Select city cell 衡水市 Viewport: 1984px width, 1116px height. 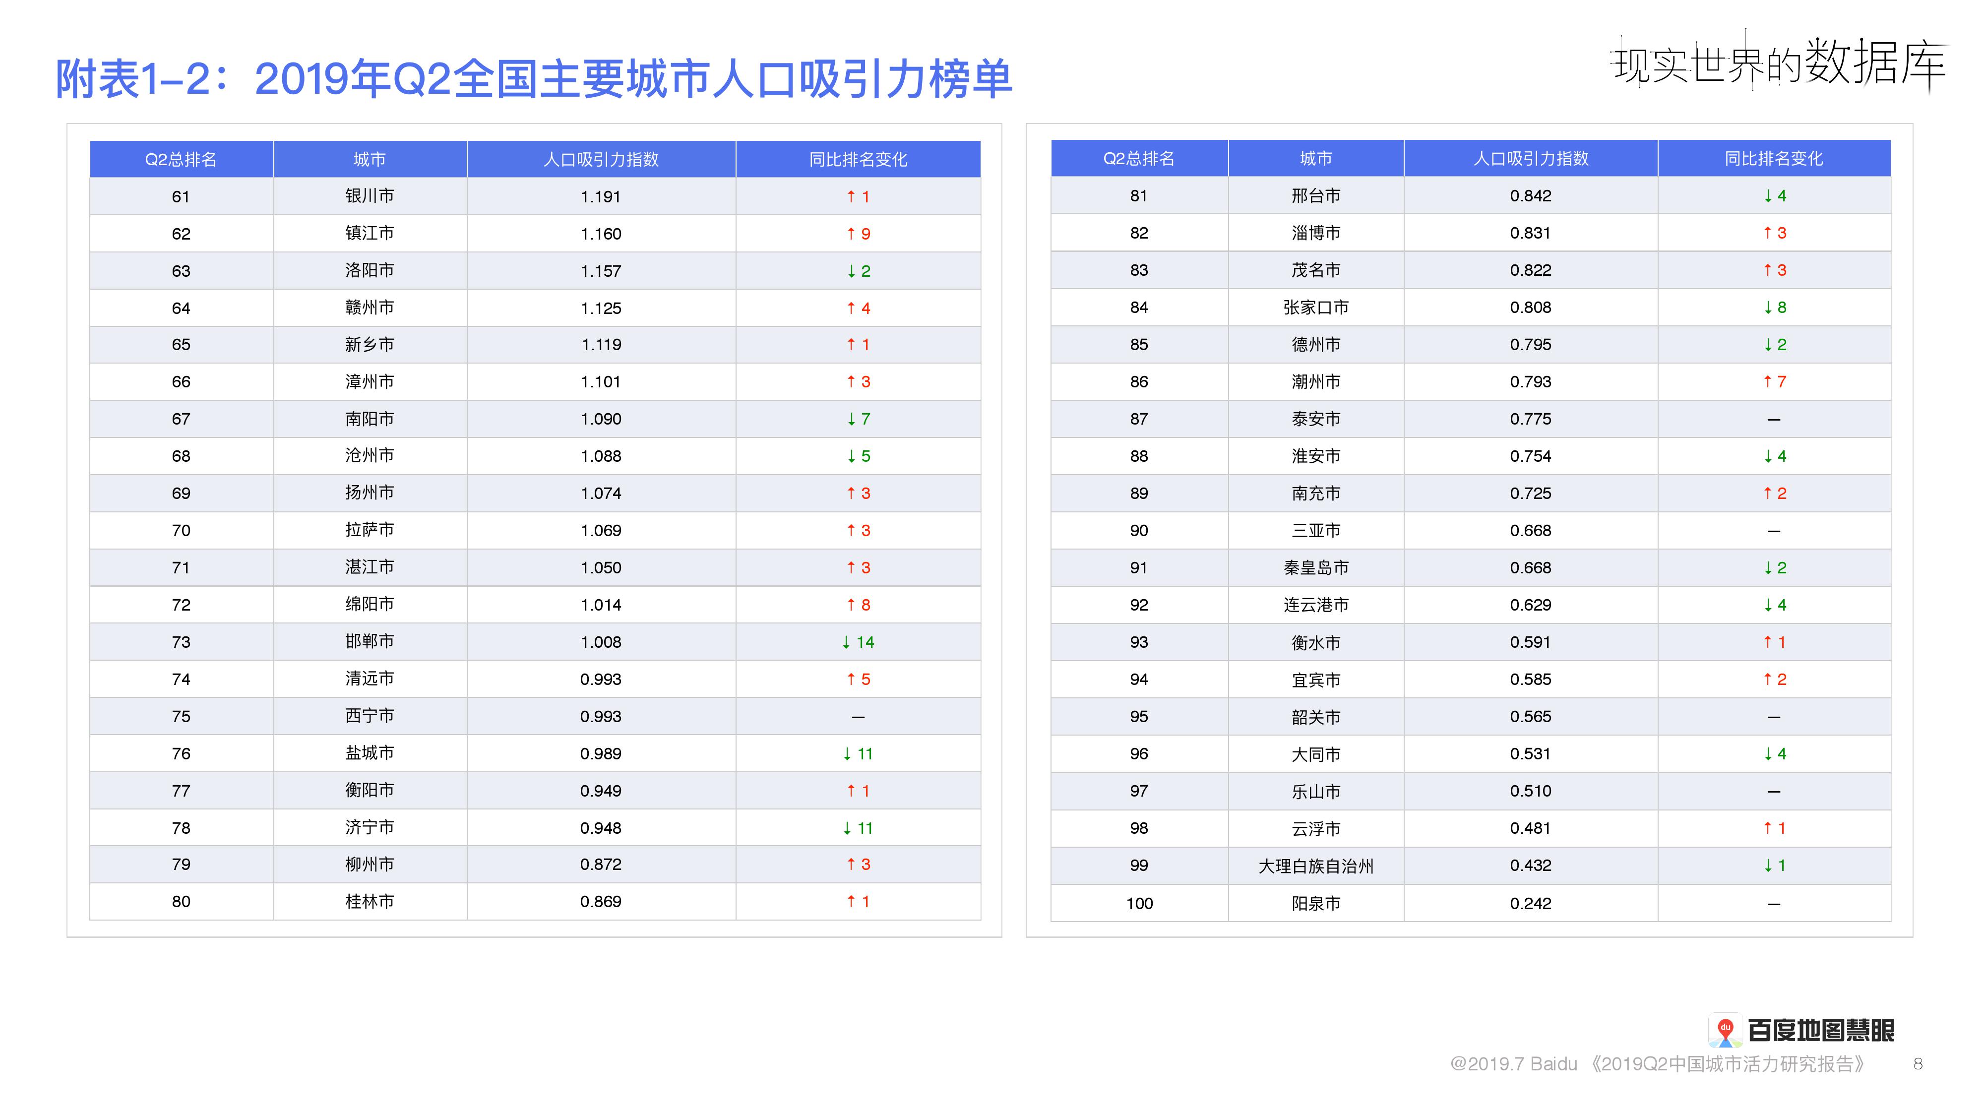coord(1315,642)
